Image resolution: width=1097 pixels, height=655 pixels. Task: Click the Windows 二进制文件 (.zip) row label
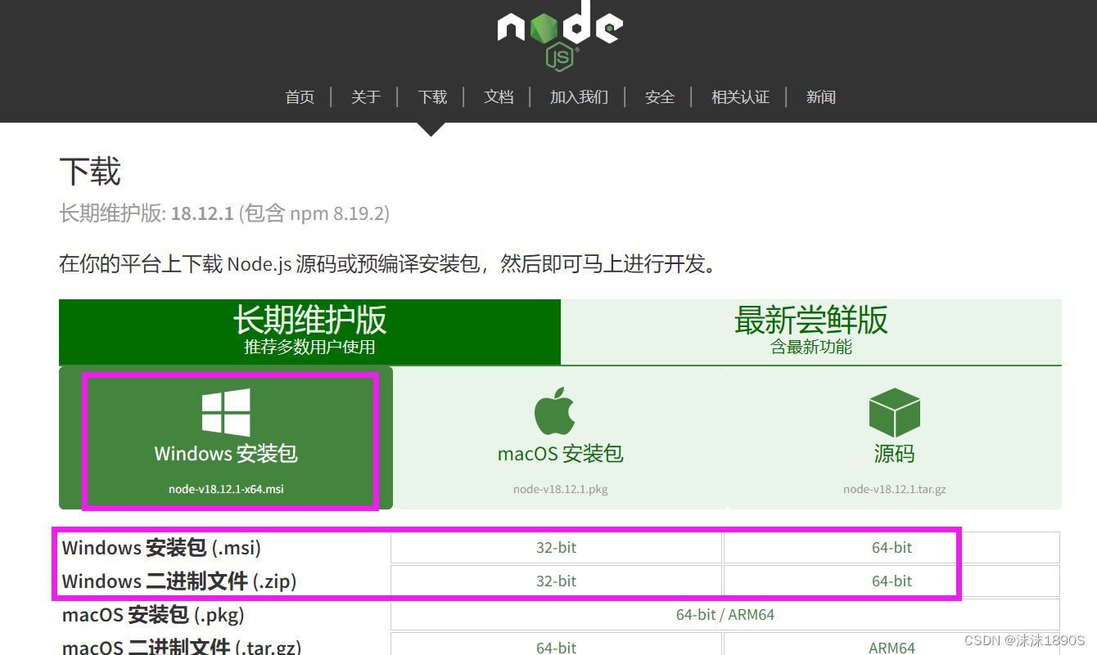point(179,581)
